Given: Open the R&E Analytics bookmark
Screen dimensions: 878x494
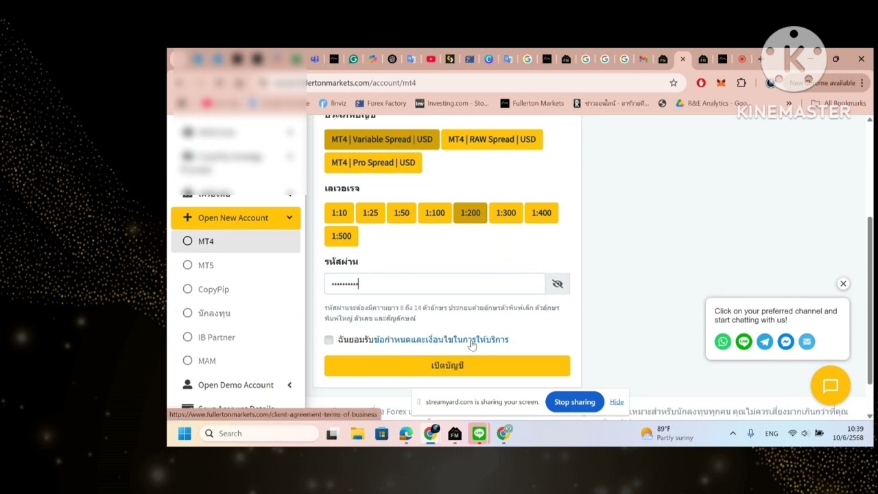Looking at the screenshot, I should point(712,104).
